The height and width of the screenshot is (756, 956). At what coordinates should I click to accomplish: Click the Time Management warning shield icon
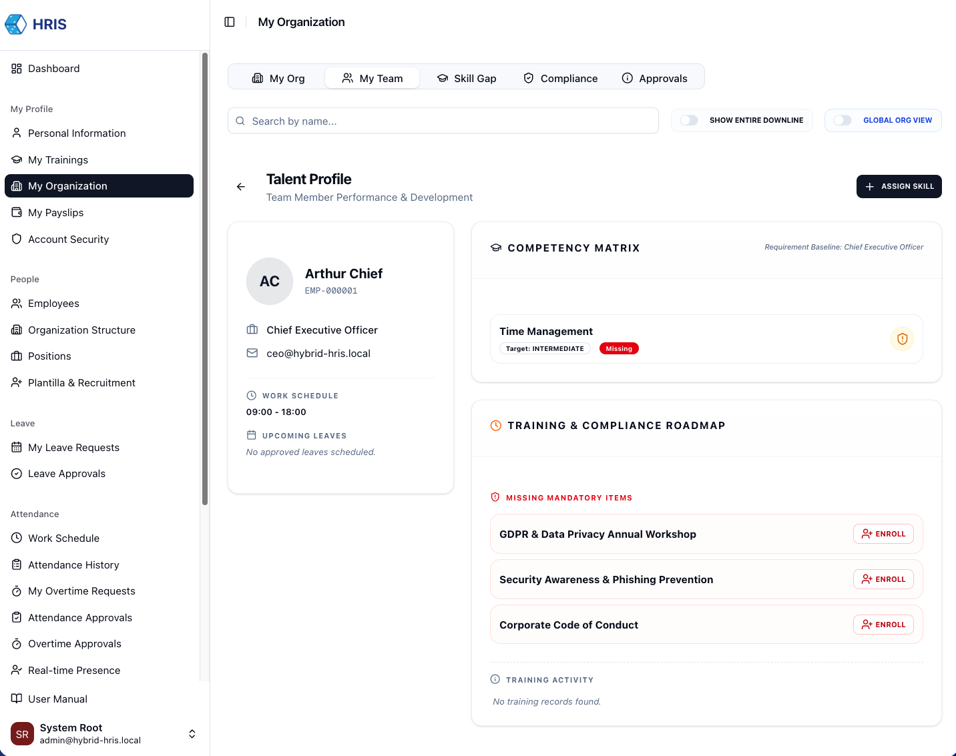point(902,339)
